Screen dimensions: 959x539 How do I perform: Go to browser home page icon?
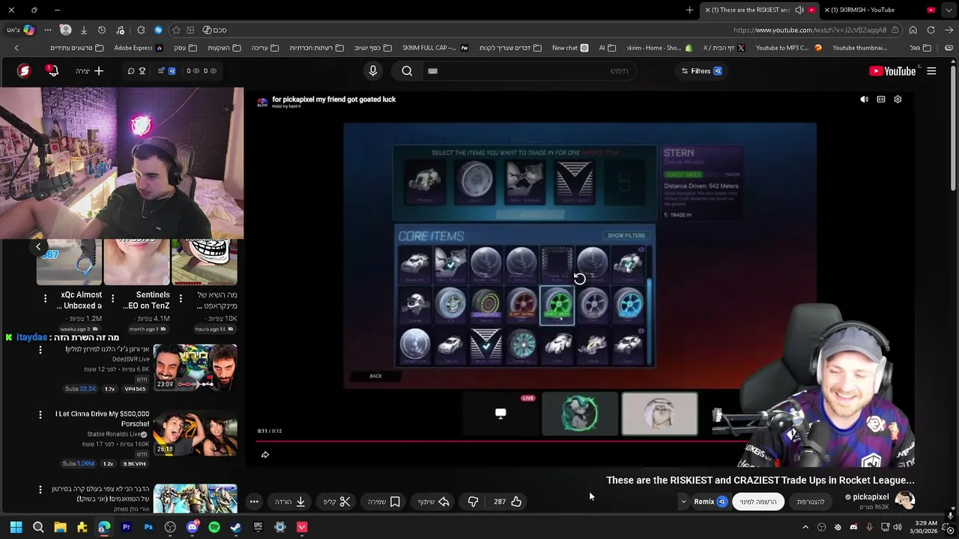coord(913,30)
